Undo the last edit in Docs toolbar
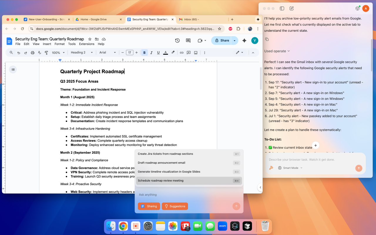This screenshot has width=376, height=235. pos(19,53)
